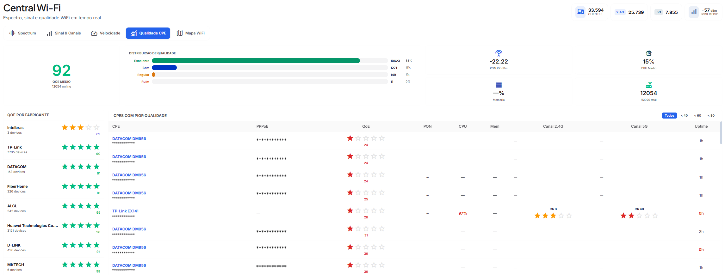The height and width of the screenshot is (275, 725).
Task: Click the Intelbras star rating
Action: 81,127
